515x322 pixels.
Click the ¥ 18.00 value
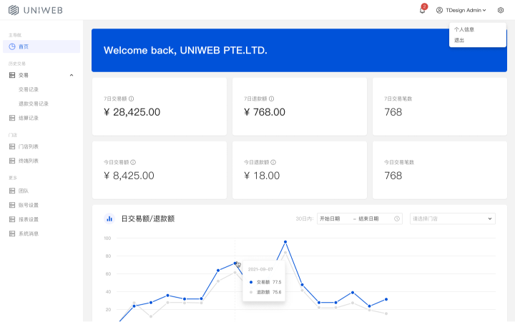coord(262,176)
